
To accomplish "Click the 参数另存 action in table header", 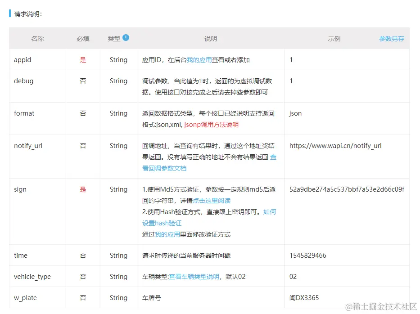I will point(391,38).
